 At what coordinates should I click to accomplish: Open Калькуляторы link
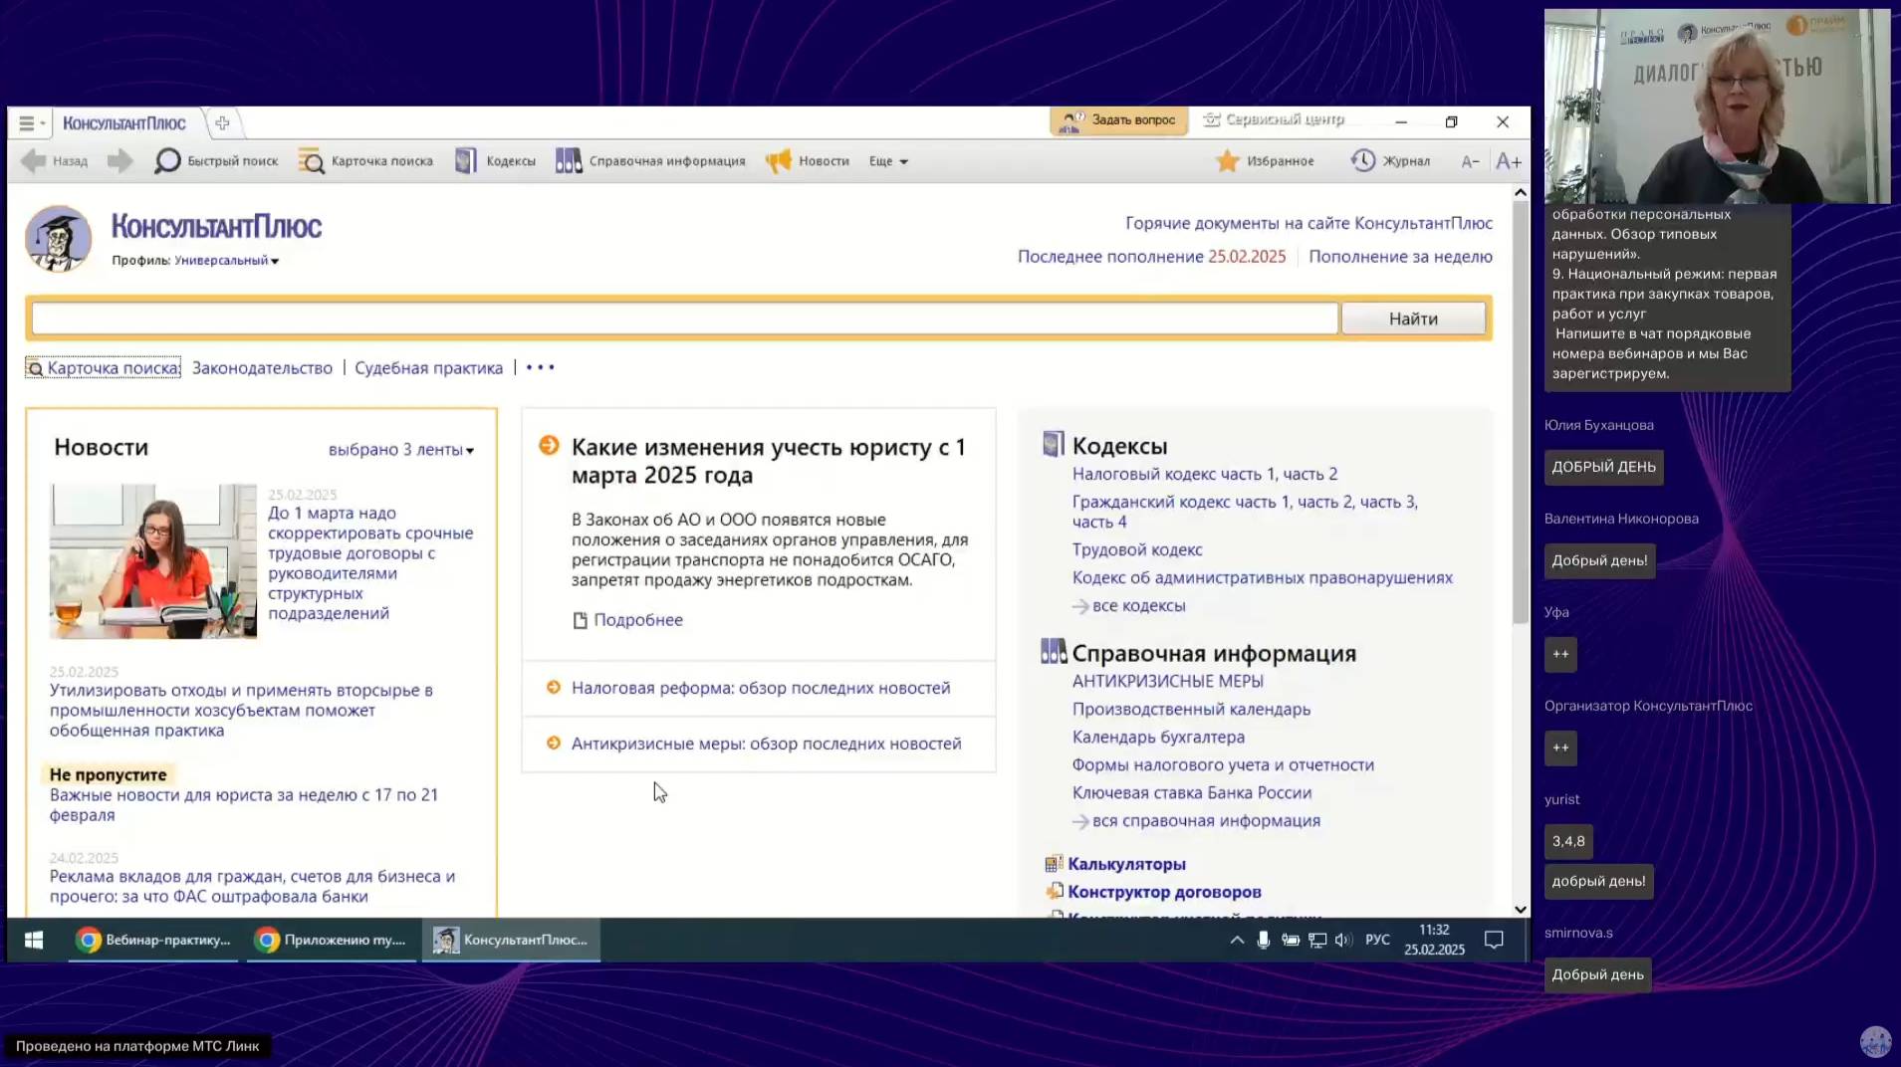point(1126,864)
